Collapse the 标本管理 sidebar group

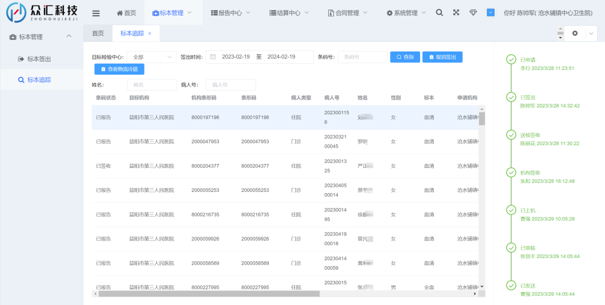tap(41, 37)
